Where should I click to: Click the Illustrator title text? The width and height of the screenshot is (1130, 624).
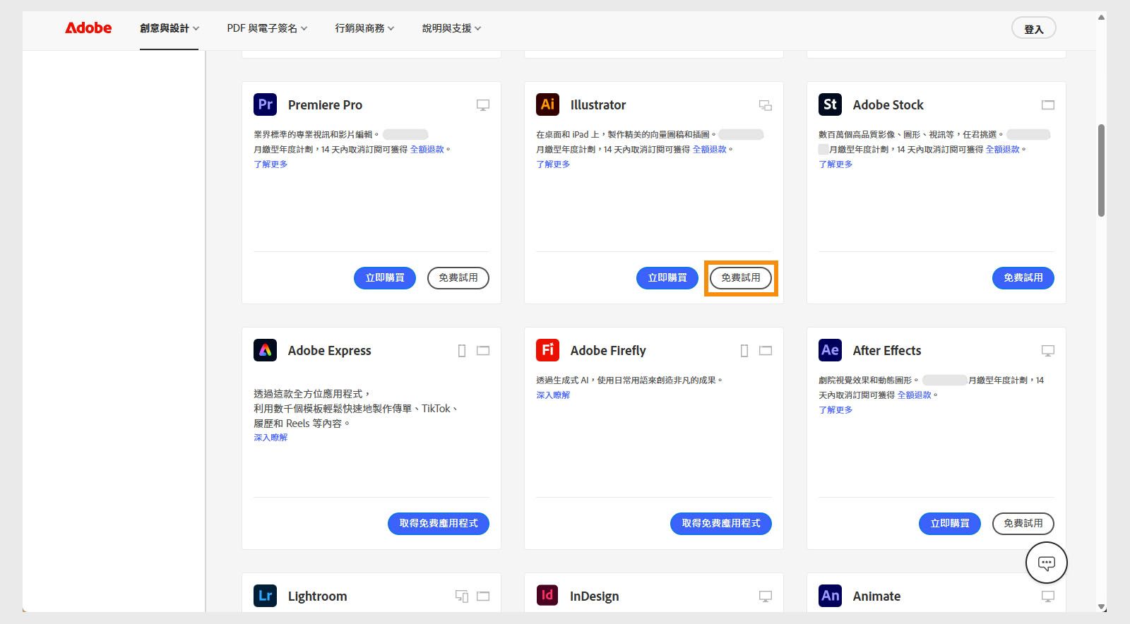point(598,105)
